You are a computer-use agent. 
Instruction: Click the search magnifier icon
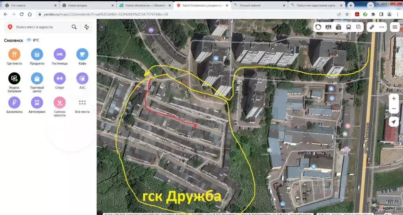click(74, 27)
